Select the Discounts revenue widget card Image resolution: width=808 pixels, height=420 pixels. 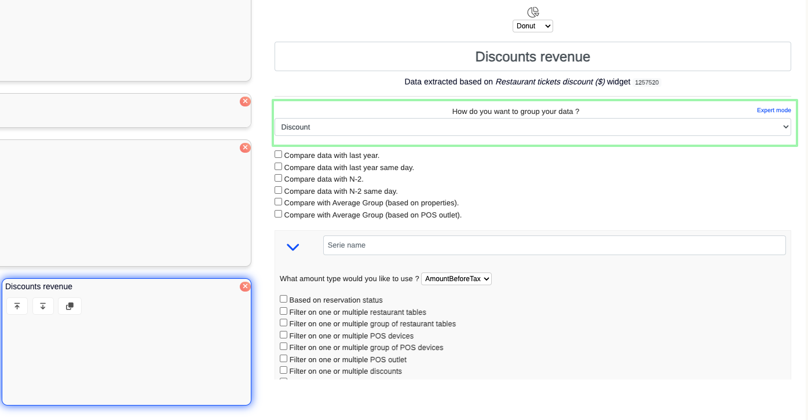[126, 359]
